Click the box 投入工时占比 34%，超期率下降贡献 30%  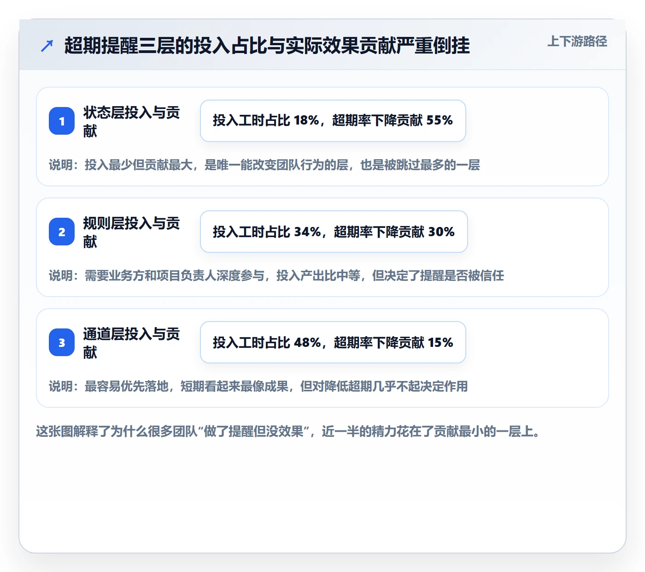334,232
